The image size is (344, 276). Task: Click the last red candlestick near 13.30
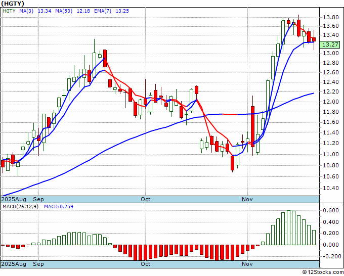coord(314,39)
